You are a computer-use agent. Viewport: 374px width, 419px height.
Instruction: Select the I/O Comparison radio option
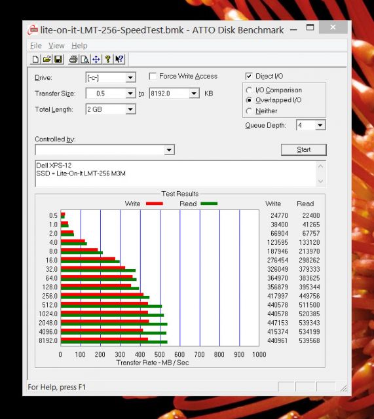(249, 90)
